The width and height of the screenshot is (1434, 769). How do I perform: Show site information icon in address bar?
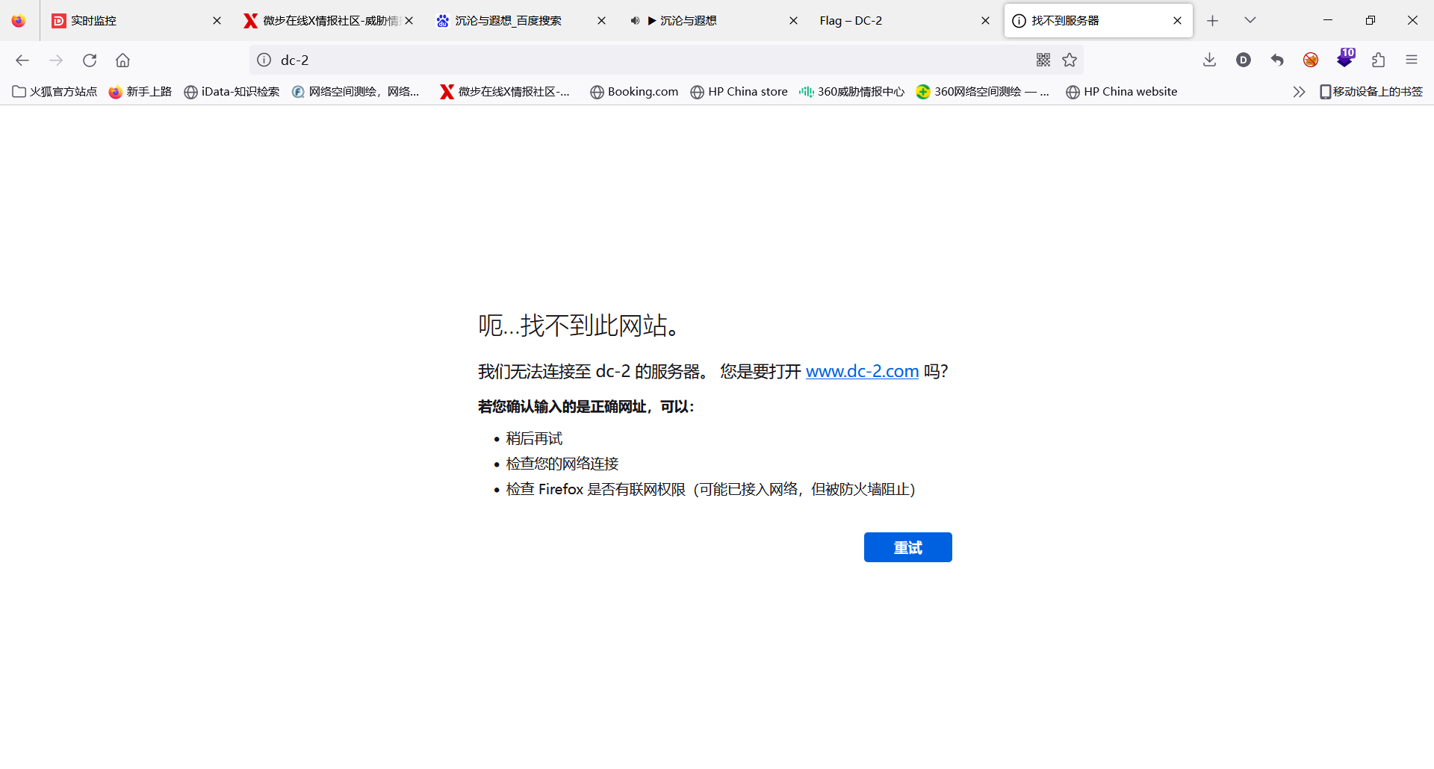264,60
